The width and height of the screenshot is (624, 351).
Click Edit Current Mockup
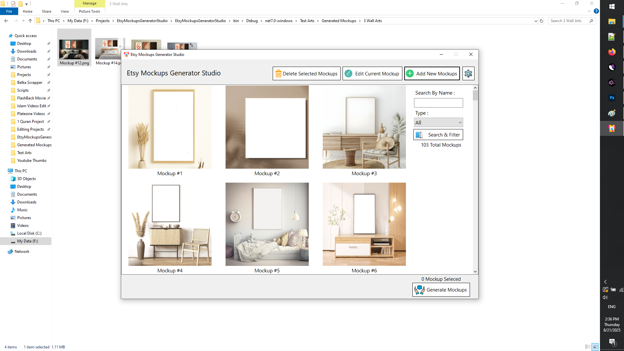tap(372, 73)
